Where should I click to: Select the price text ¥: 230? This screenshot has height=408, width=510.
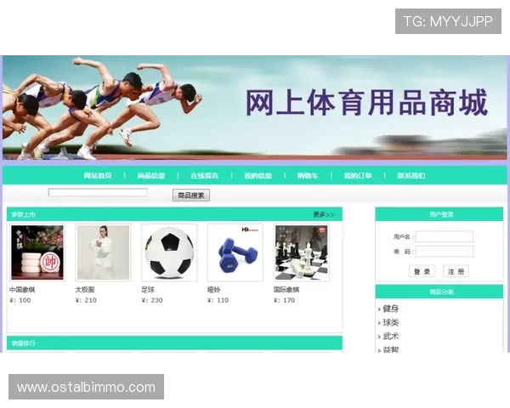(x=152, y=300)
